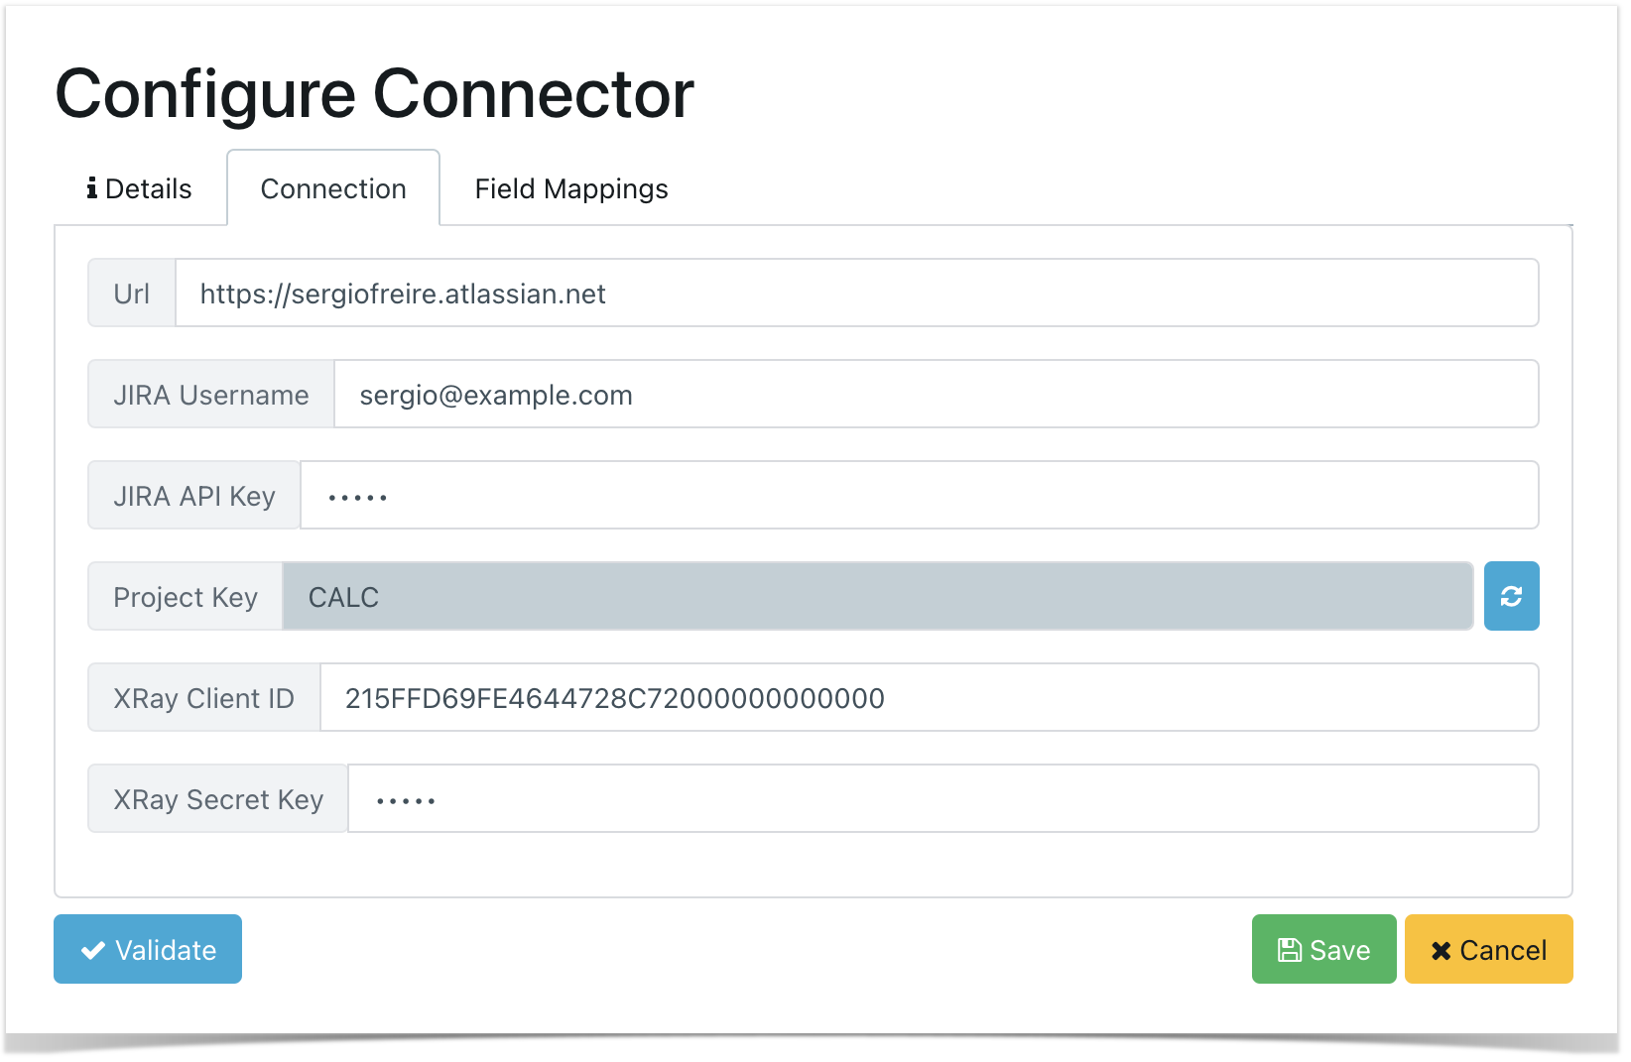The height and width of the screenshot is (1062, 1631).
Task: Switch to the Connection tab
Action: pos(333,188)
